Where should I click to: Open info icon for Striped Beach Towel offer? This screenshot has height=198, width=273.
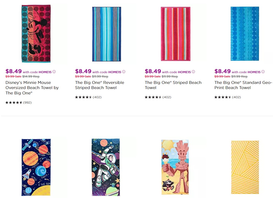point(193,72)
